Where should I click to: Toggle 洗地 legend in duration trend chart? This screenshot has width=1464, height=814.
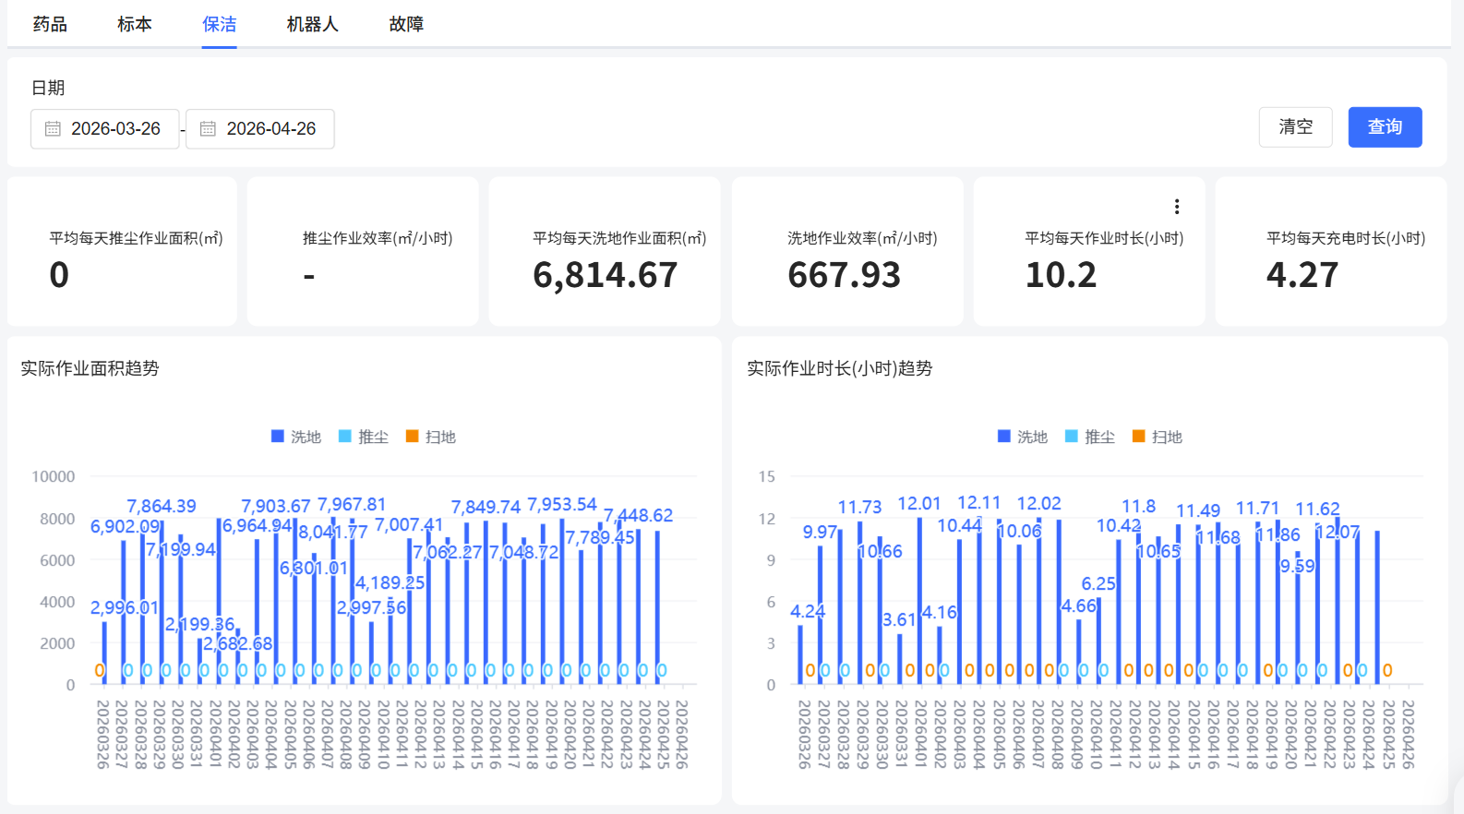[1023, 437]
